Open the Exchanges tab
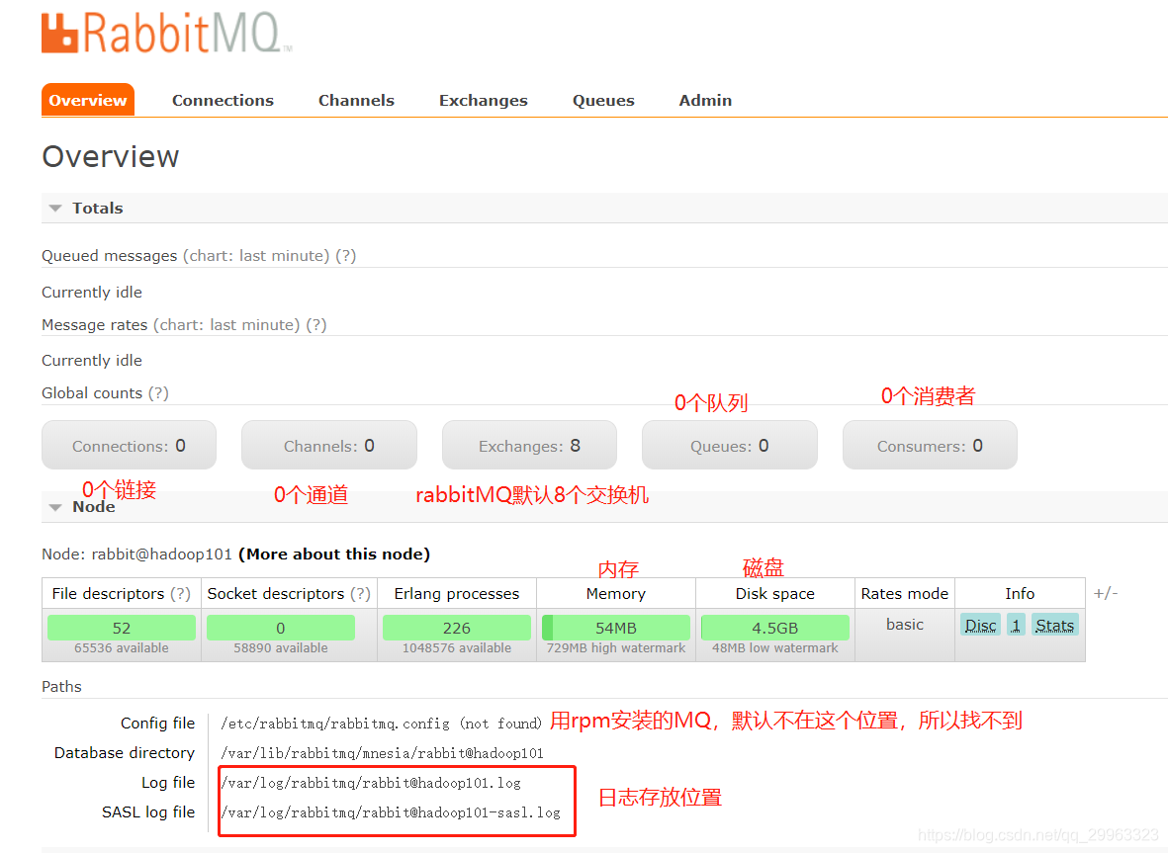Viewport: 1168px width, 853px height. click(x=483, y=100)
